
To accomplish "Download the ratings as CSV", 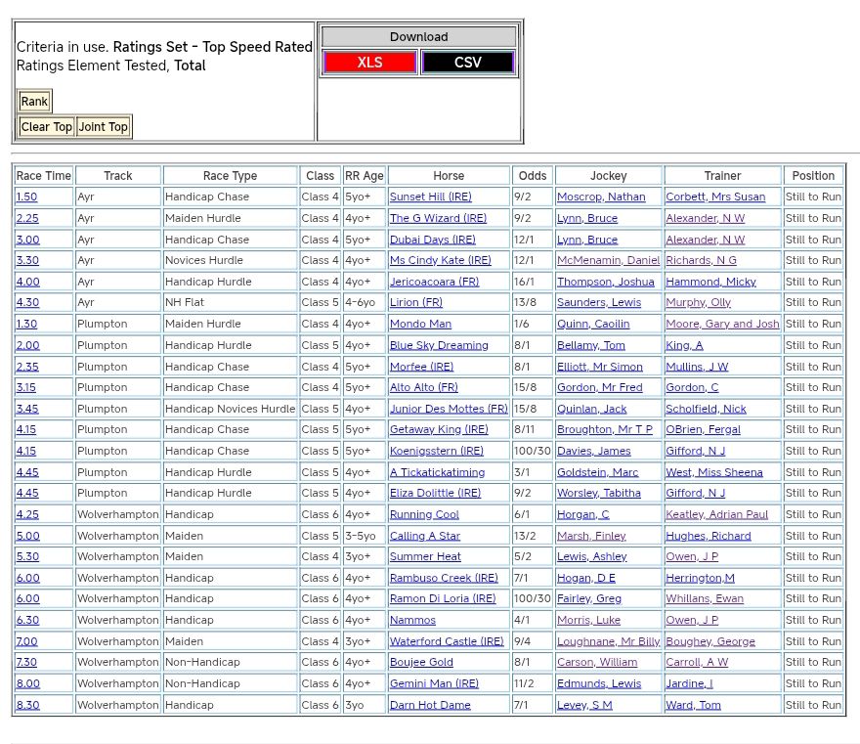I will [467, 63].
